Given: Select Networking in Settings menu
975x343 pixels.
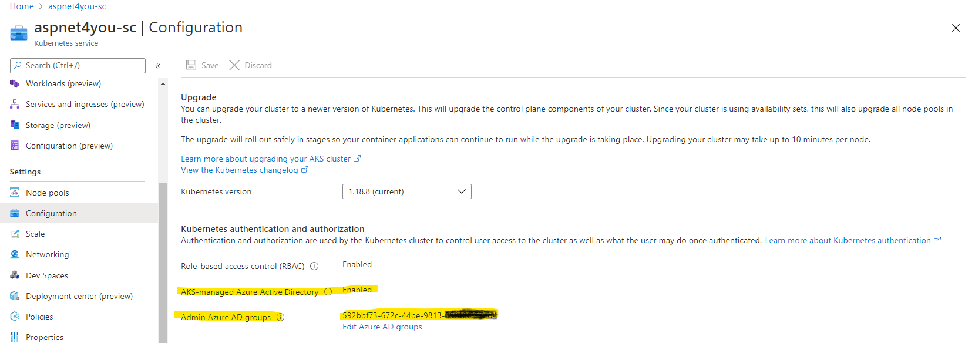Looking at the screenshot, I should tap(47, 254).
